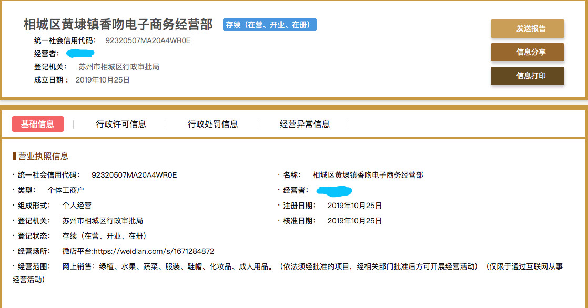588x308 pixels.
Task: Click the 统一社会信用代码 label in header
Action: (65, 40)
